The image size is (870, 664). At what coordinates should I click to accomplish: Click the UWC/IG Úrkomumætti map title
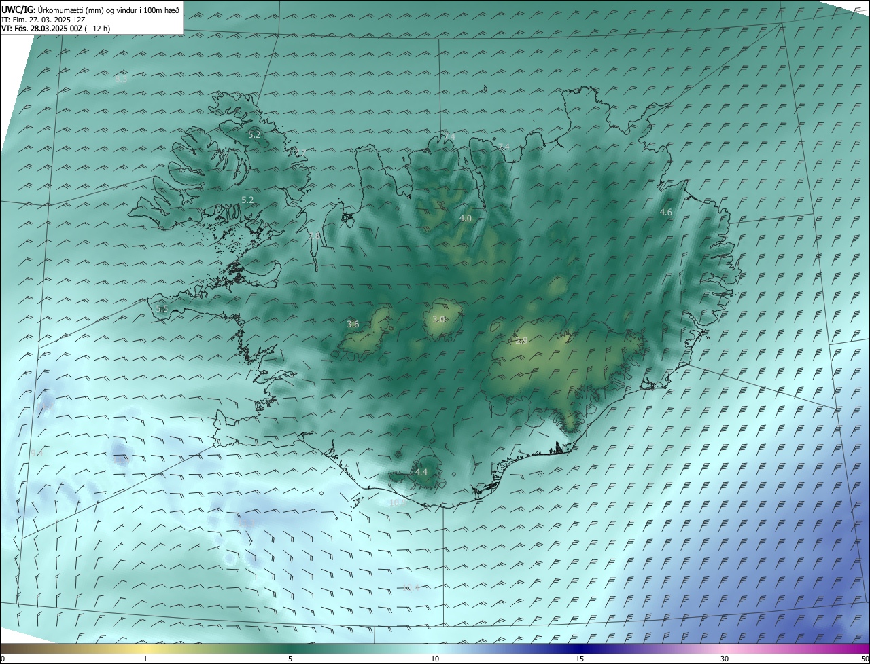[x=90, y=10]
